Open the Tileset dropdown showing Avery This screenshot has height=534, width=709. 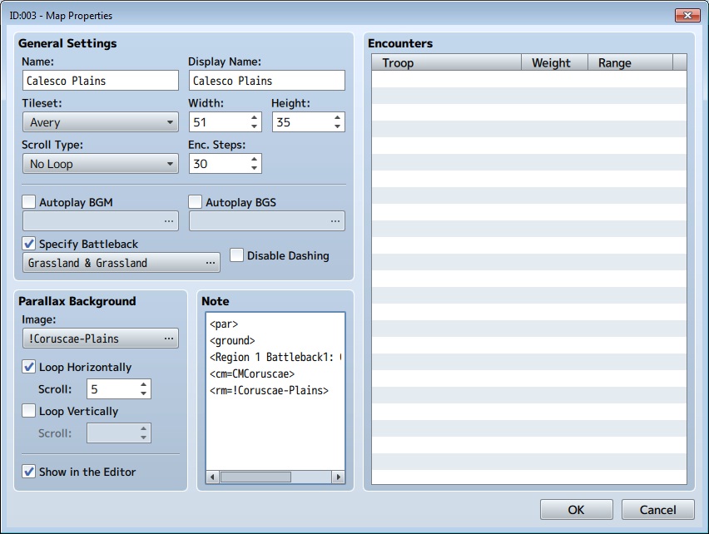101,122
